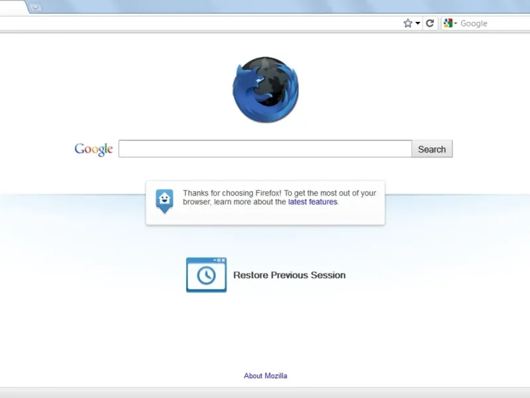Screen dimensions: 530x398
Task: Open the About Mozilla link
Action: [266, 375]
